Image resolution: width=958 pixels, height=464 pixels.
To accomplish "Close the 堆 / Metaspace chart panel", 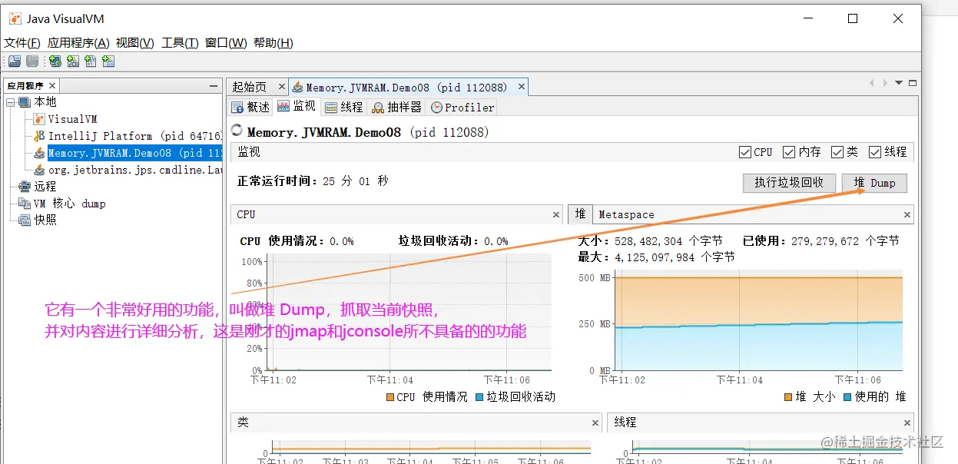I will [x=907, y=215].
